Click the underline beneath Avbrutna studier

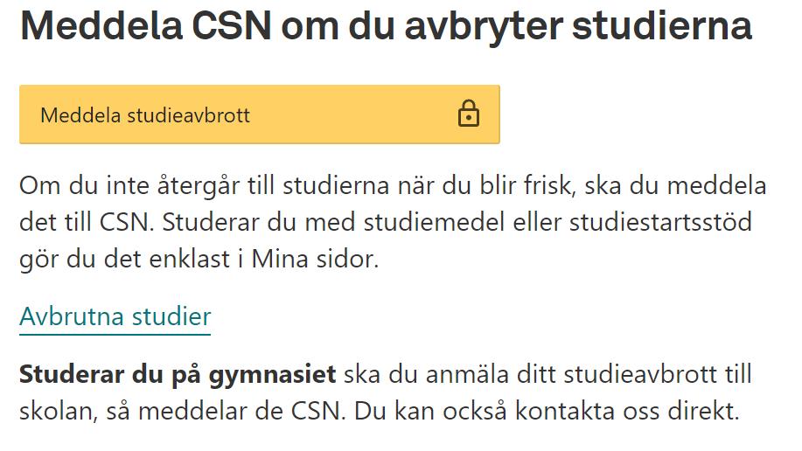(115, 335)
